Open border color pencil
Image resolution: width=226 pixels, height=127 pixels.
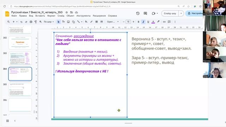[x=91, y=22]
